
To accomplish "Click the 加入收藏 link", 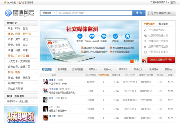I will (x=11, y=3).
